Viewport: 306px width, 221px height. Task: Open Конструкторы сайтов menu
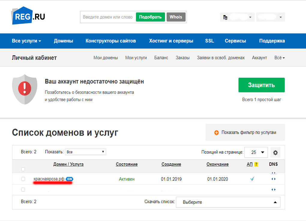click(111, 41)
